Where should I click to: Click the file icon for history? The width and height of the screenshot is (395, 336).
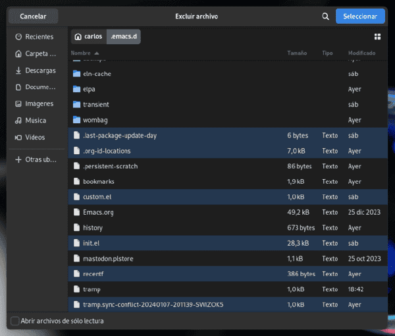(x=76, y=227)
